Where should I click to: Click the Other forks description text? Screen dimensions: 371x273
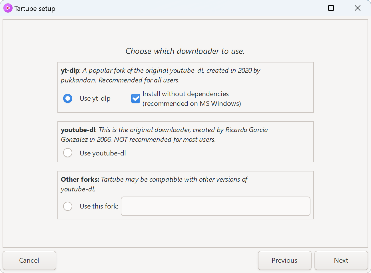[x=154, y=184]
